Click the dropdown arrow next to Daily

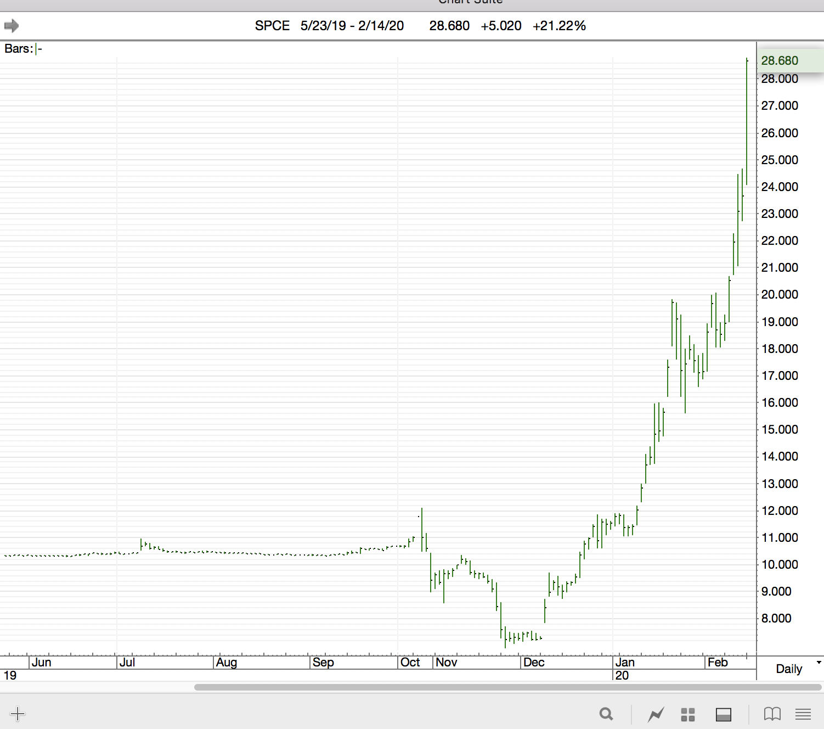pos(819,663)
